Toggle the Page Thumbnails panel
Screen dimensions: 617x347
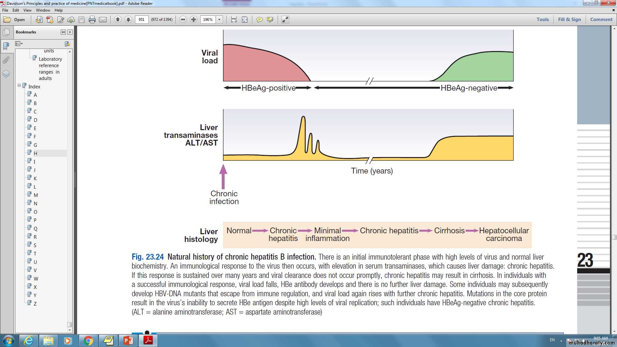pos(6,32)
